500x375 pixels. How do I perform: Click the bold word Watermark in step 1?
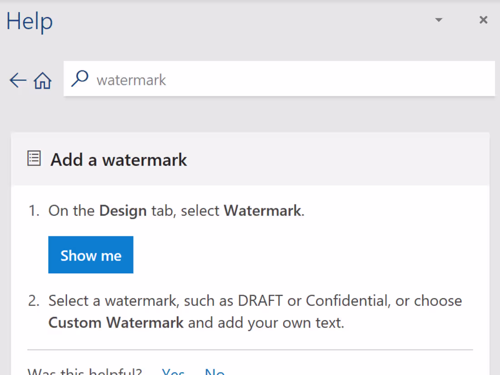tap(262, 211)
